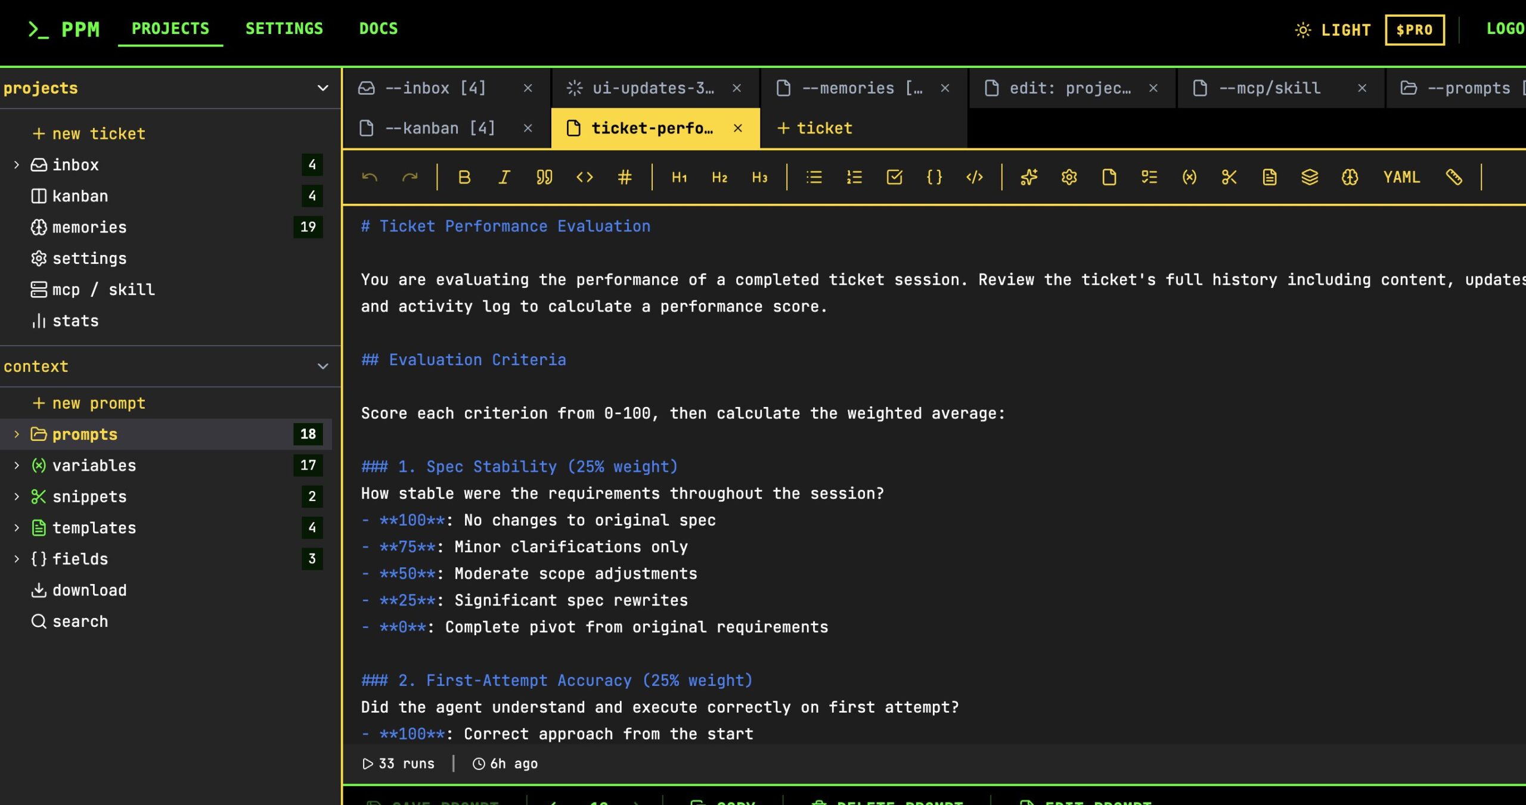
Task: Open the stats panel in the sidebar
Action: 75,321
